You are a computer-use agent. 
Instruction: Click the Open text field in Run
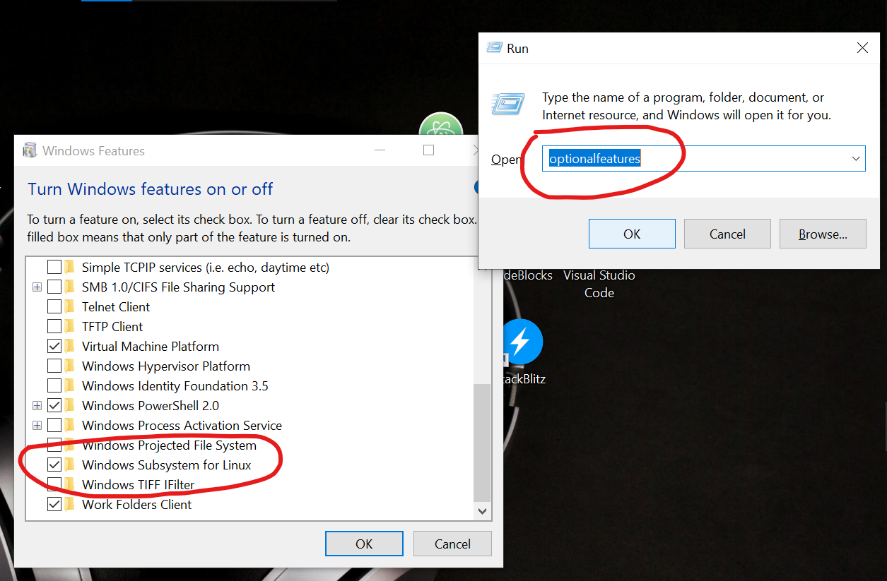coord(704,159)
